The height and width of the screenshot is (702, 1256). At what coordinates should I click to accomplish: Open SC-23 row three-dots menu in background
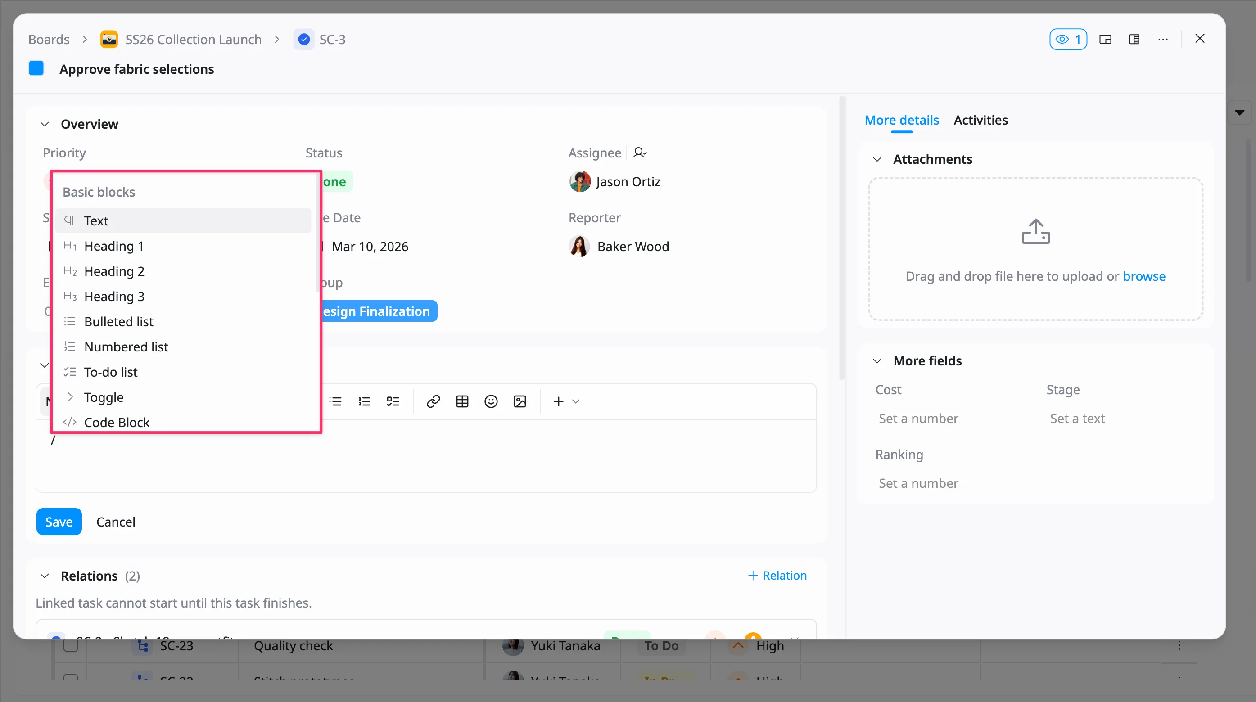[x=1179, y=645]
